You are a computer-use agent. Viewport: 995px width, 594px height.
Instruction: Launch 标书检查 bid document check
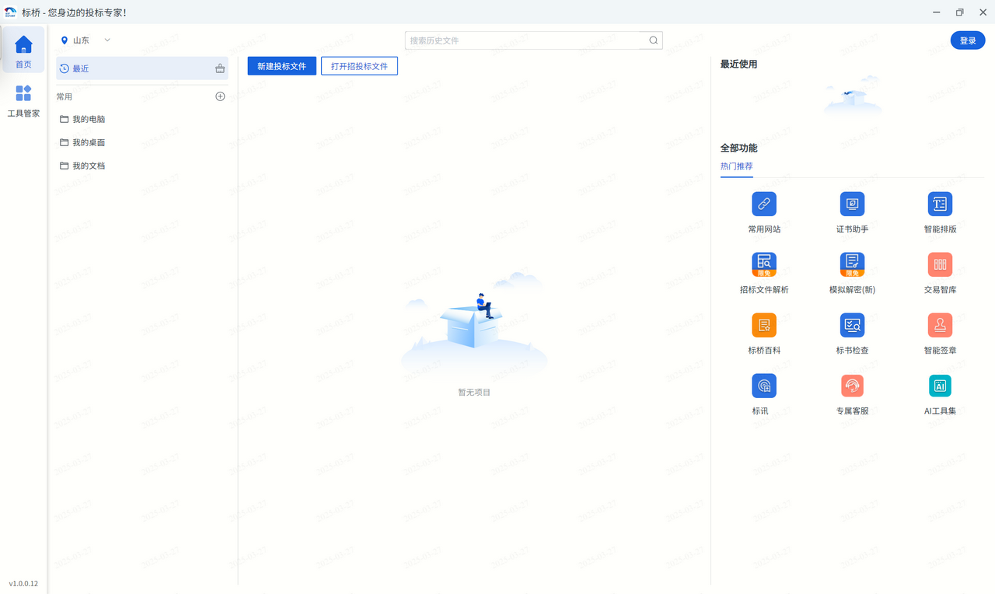click(852, 333)
